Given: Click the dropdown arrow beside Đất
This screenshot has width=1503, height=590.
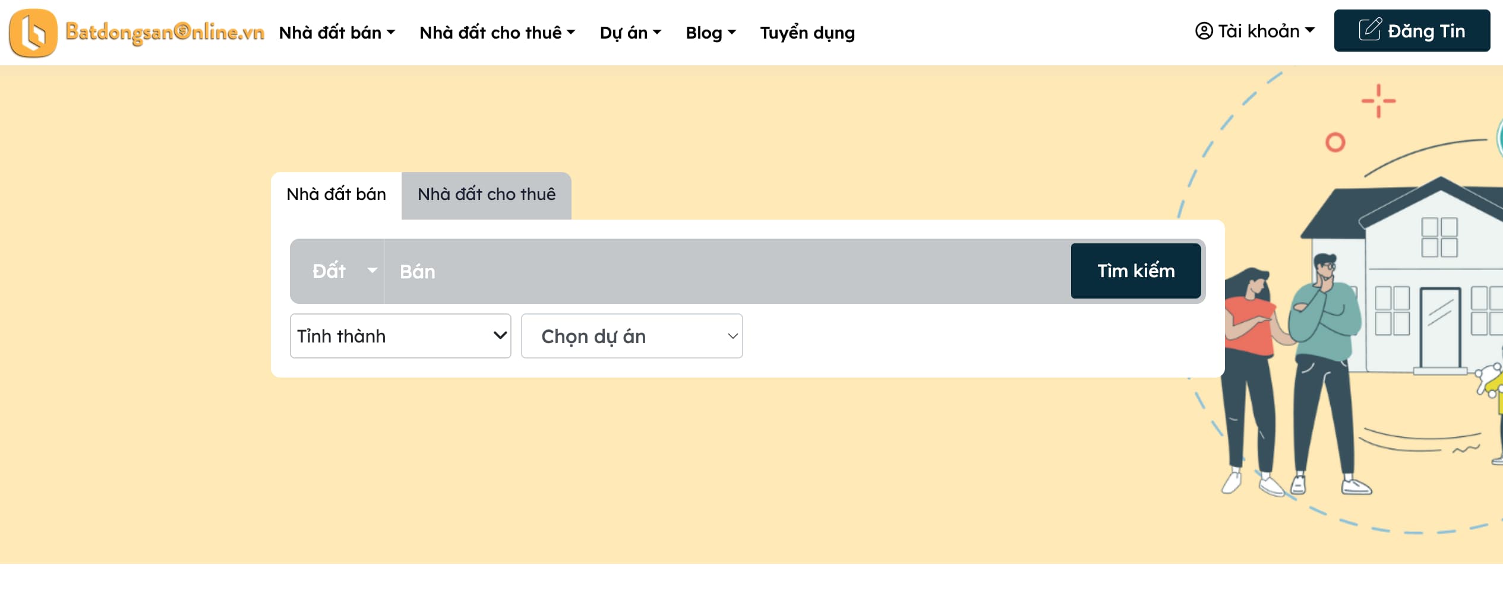Looking at the screenshot, I should point(373,272).
